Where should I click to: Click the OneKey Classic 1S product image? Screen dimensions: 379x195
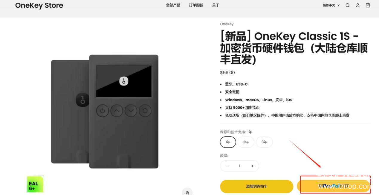pyautogui.click(x=105, y=111)
